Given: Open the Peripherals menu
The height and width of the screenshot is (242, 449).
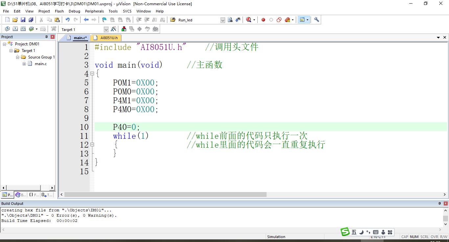Looking at the screenshot, I should [94, 11].
